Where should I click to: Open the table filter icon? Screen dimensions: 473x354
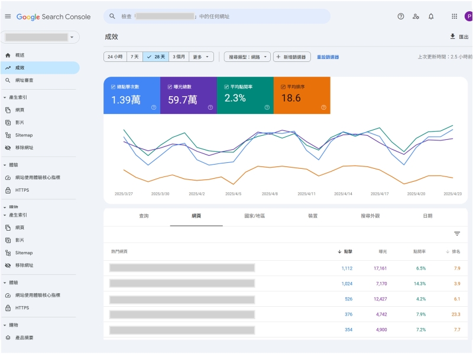pos(457,234)
